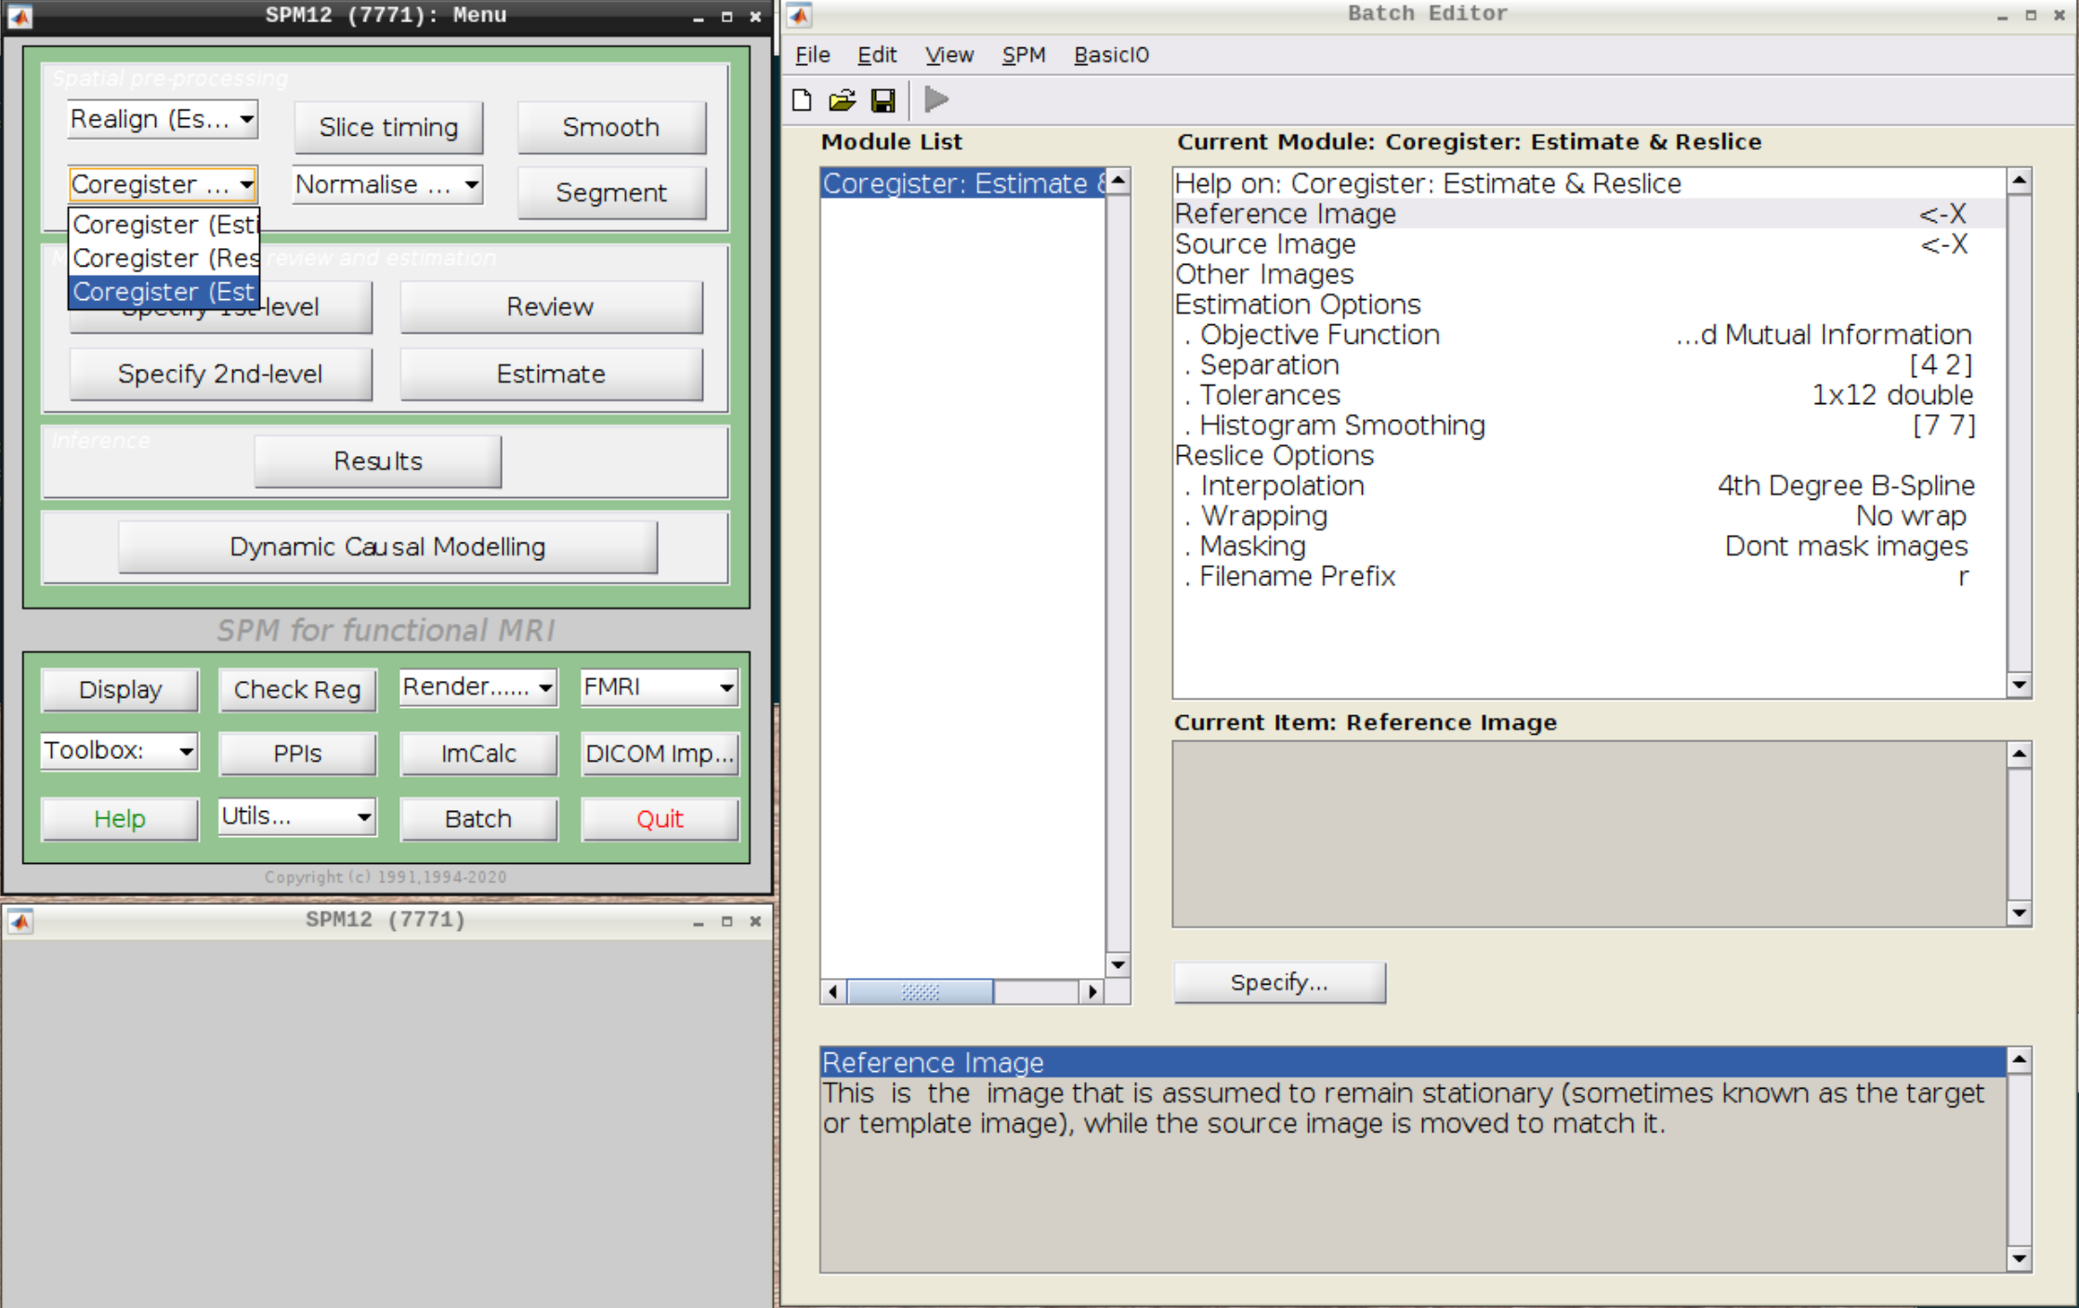Click down arrow of Current Module scrollbar
The height and width of the screenshot is (1308, 2079).
coord(2019,686)
